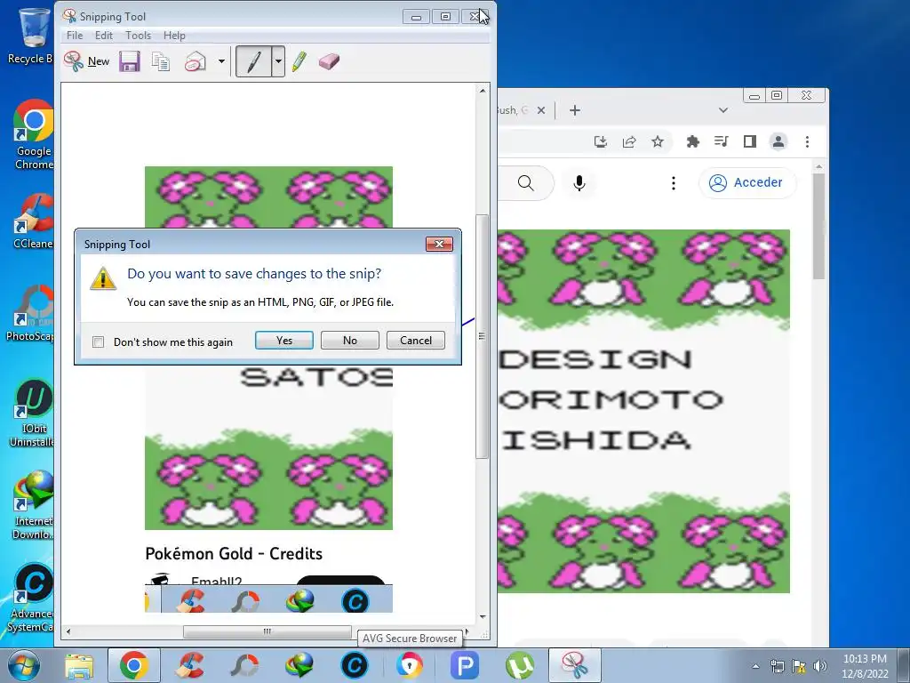910x683 pixels.
Task: Choose No in the save dialog
Action: tap(349, 341)
